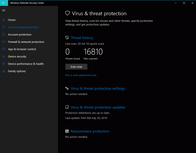Open Virus & threat protection updates
The height and width of the screenshot is (153, 196).
98,107
